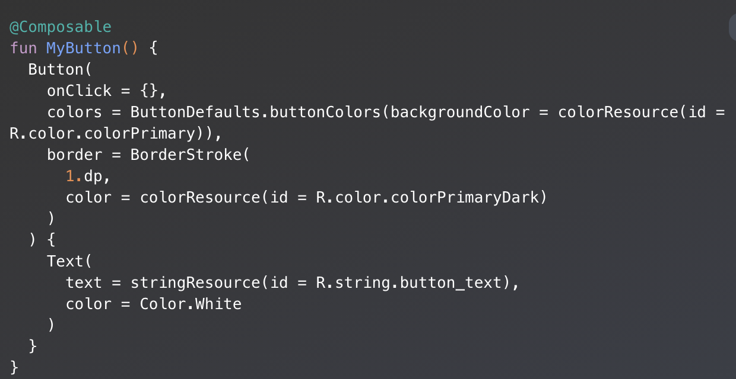Click the fun keyword
Viewport: 736px width, 379px height.
tap(24, 48)
